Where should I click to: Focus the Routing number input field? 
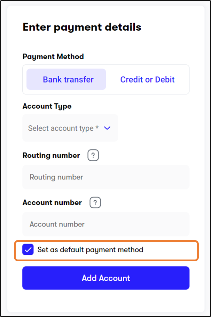coord(106,177)
